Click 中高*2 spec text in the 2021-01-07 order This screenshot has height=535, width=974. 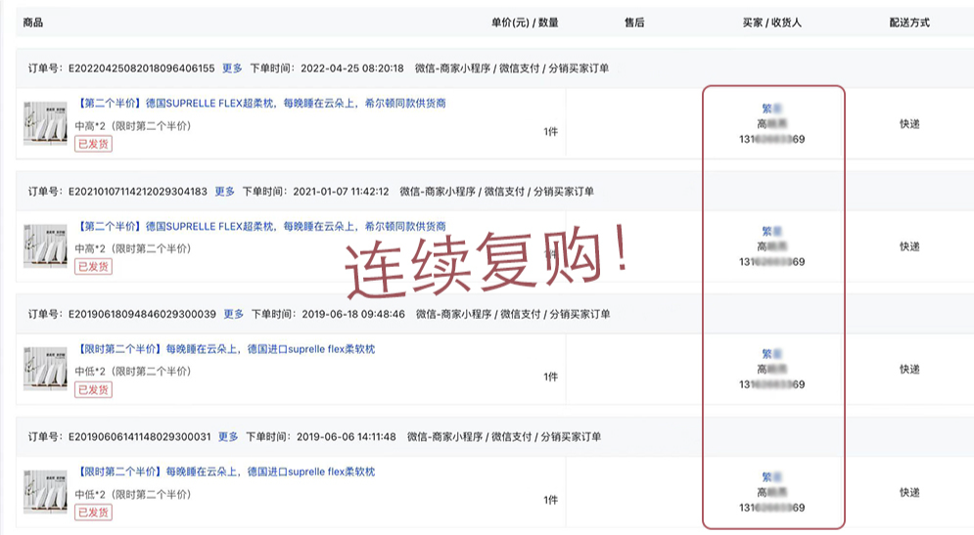pos(133,248)
